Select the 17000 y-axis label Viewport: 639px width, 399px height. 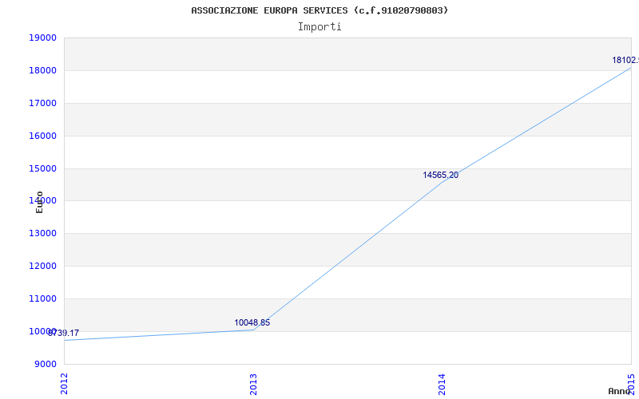pyautogui.click(x=42, y=103)
